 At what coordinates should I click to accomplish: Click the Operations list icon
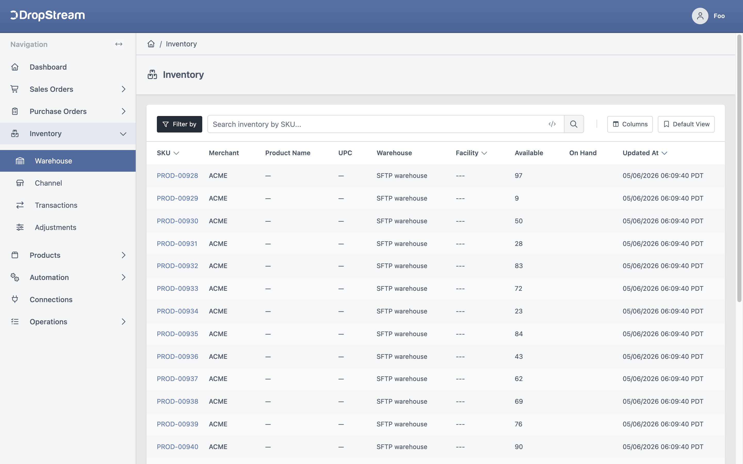coord(15,322)
